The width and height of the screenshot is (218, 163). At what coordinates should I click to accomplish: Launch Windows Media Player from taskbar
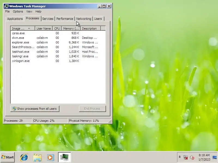point(50,158)
